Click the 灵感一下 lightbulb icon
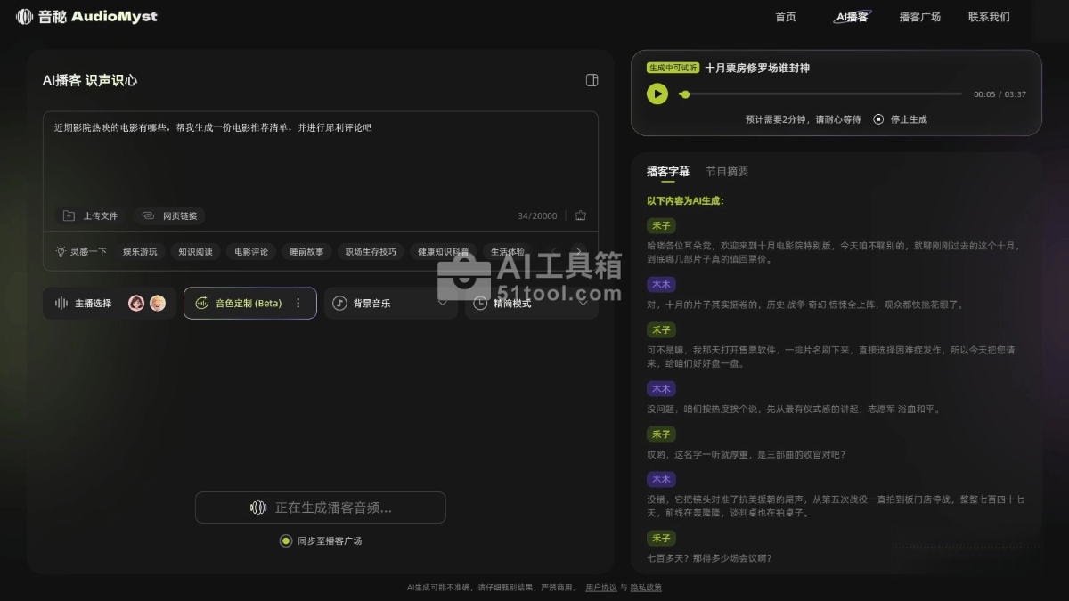This screenshot has height=601, width=1069. pyautogui.click(x=61, y=252)
